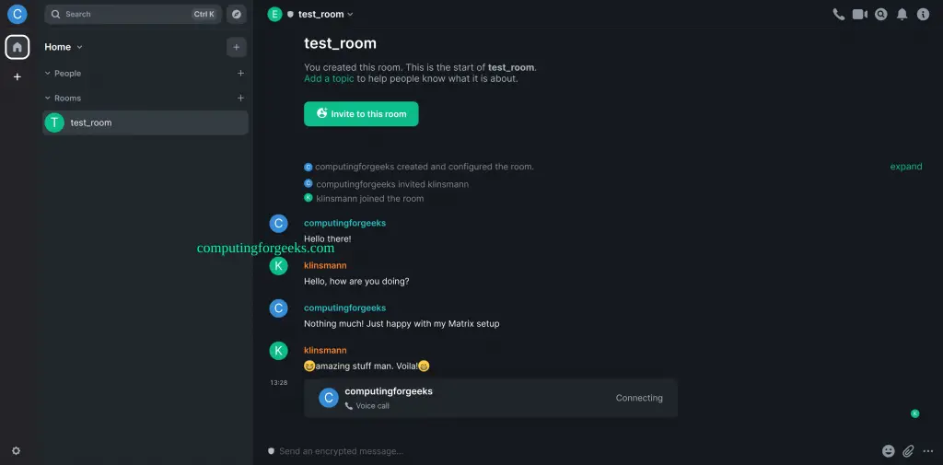
Task: Start a video call in test_room
Action: pyautogui.click(x=860, y=15)
